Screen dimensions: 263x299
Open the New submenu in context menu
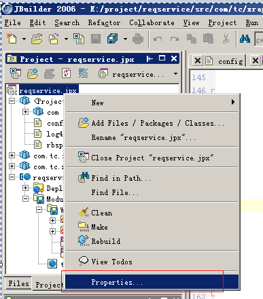(152, 103)
